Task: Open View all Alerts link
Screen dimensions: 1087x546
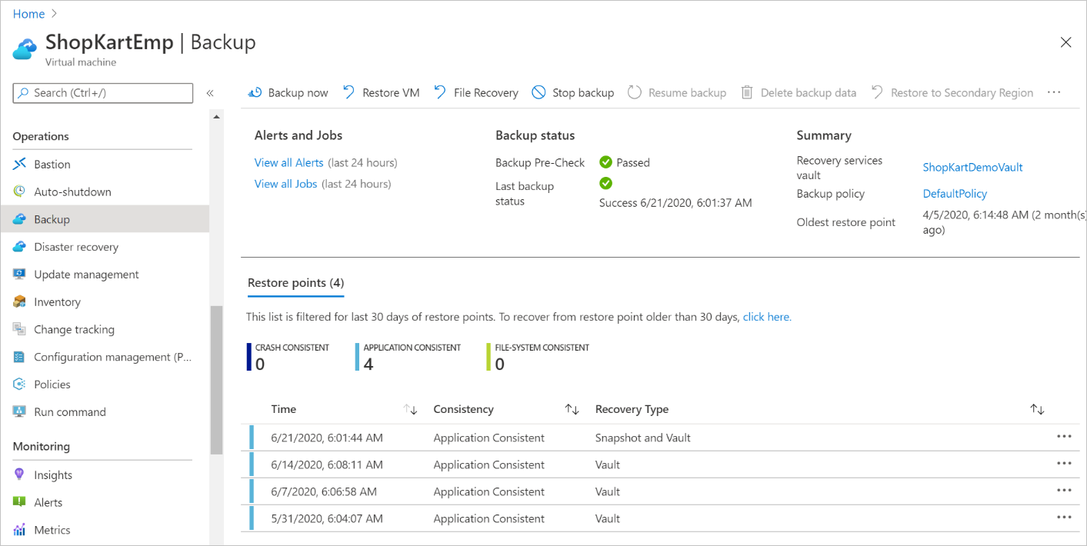Action: [x=289, y=162]
